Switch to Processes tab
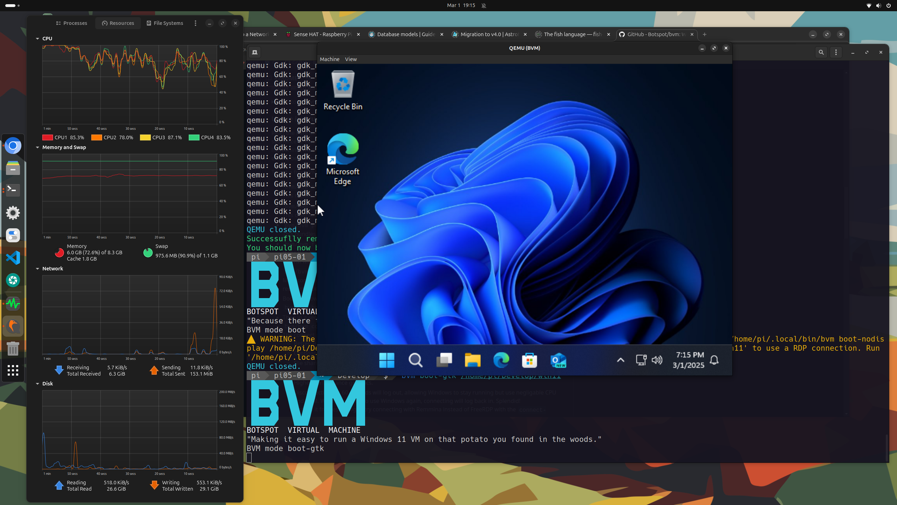Screen dimensions: 897x505 71,23
